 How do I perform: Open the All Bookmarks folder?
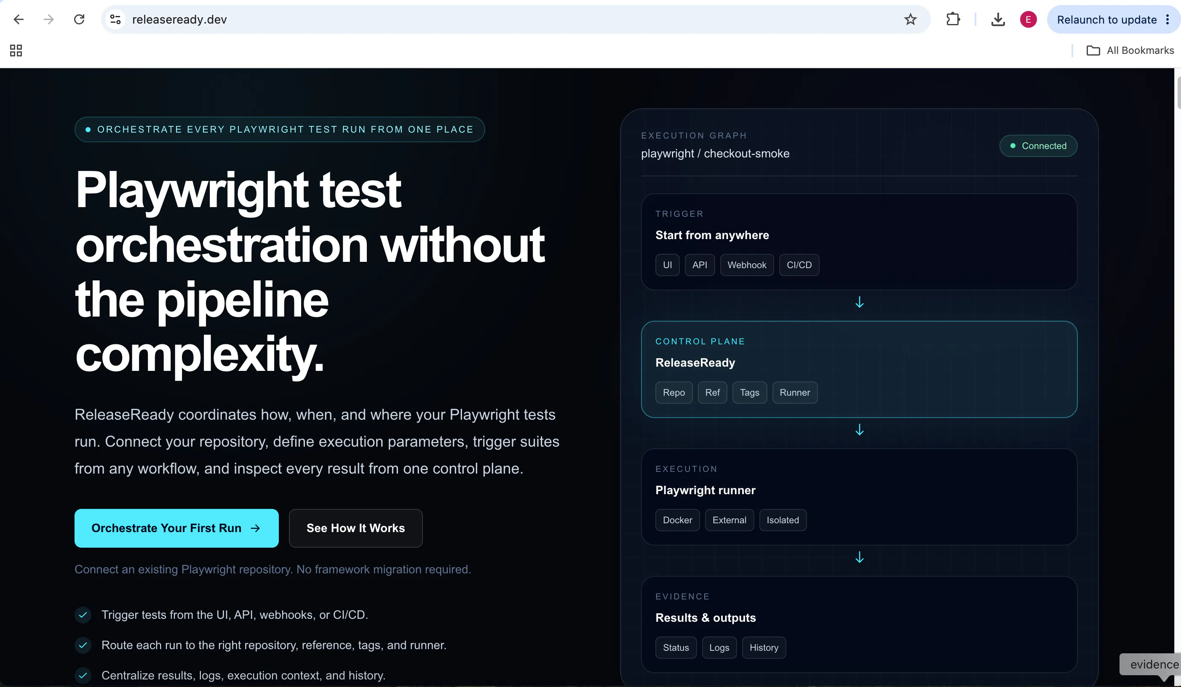click(x=1130, y=50)
